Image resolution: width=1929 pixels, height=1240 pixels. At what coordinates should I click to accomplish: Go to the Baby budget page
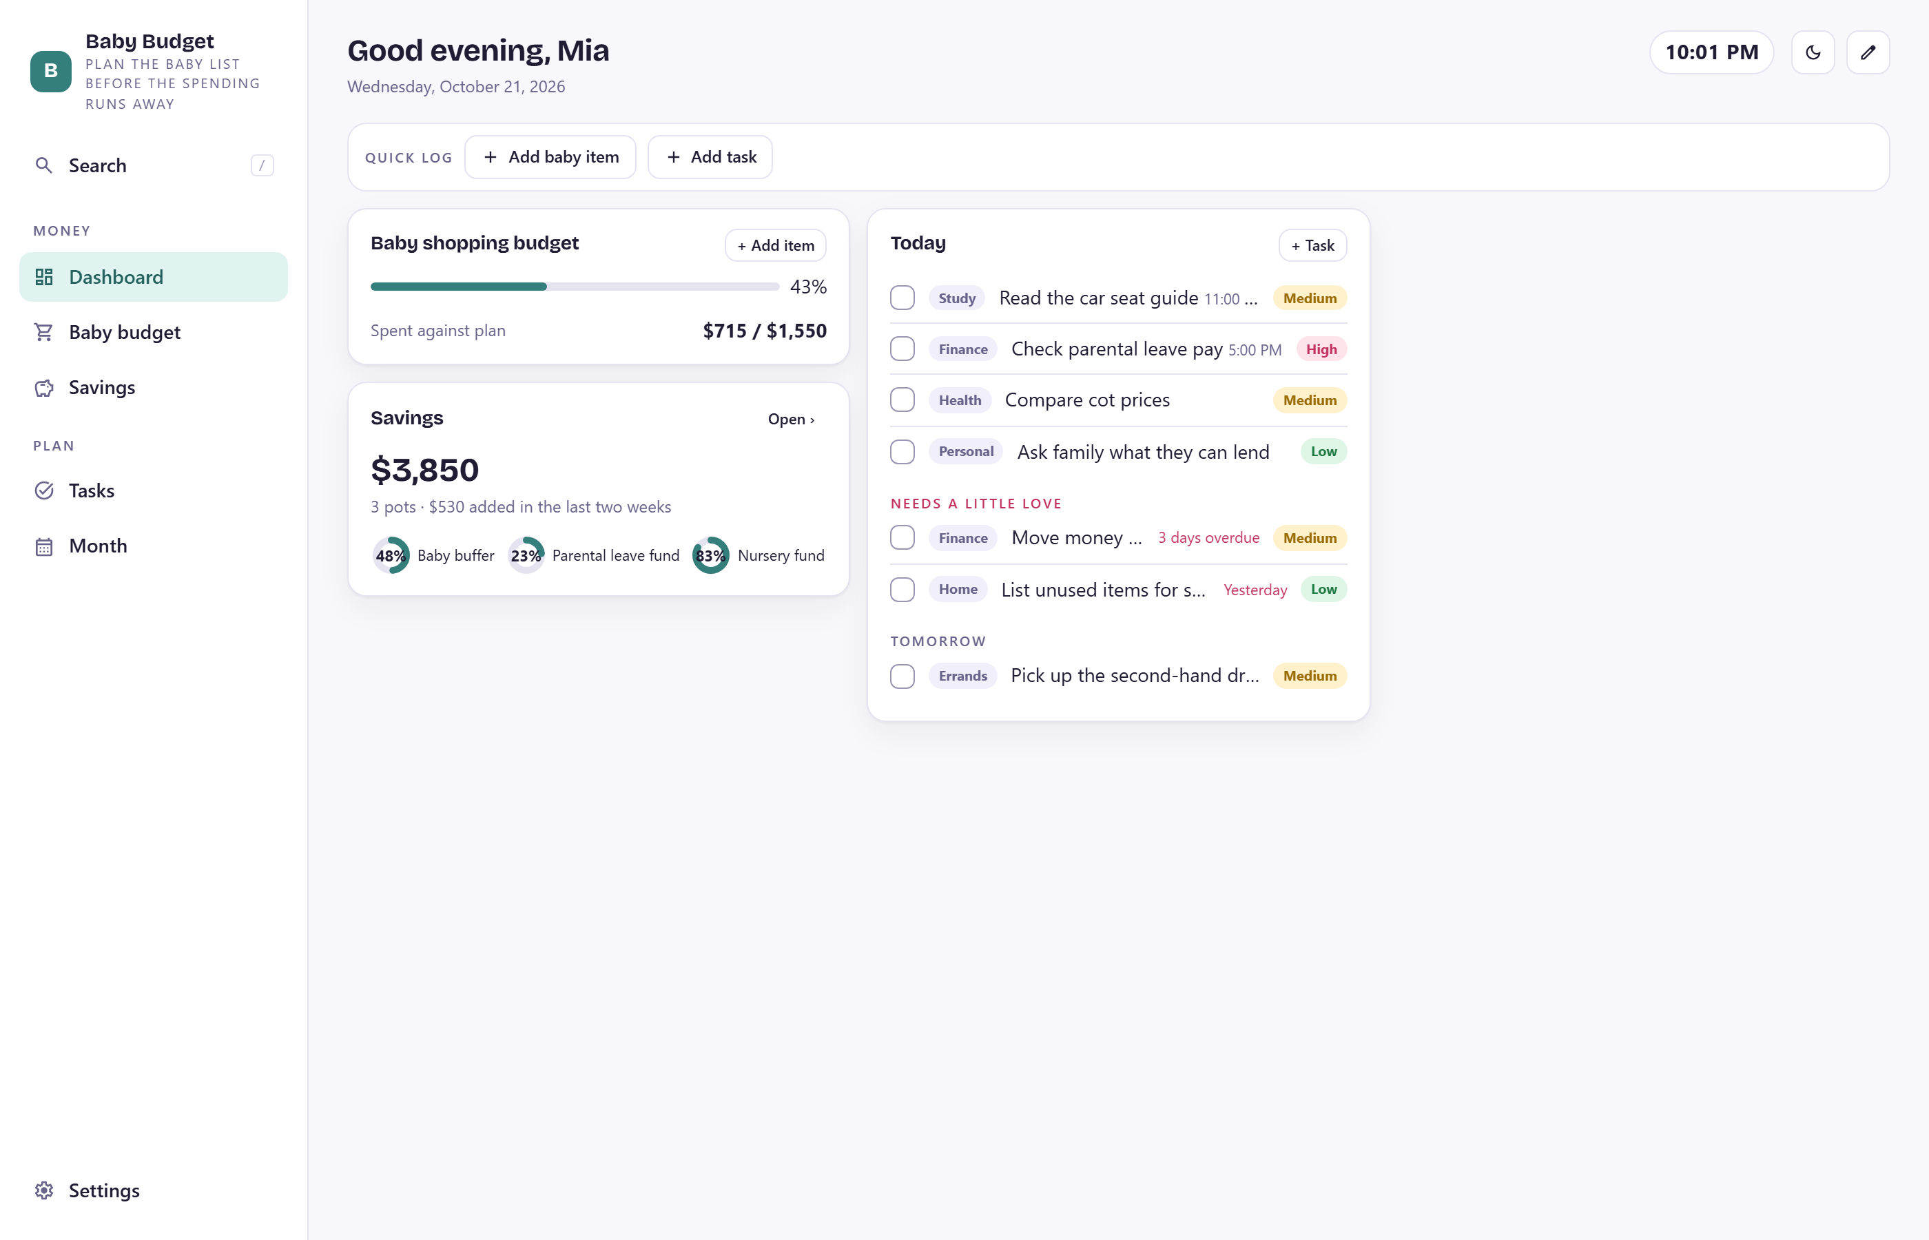click(x=153, y=333)
